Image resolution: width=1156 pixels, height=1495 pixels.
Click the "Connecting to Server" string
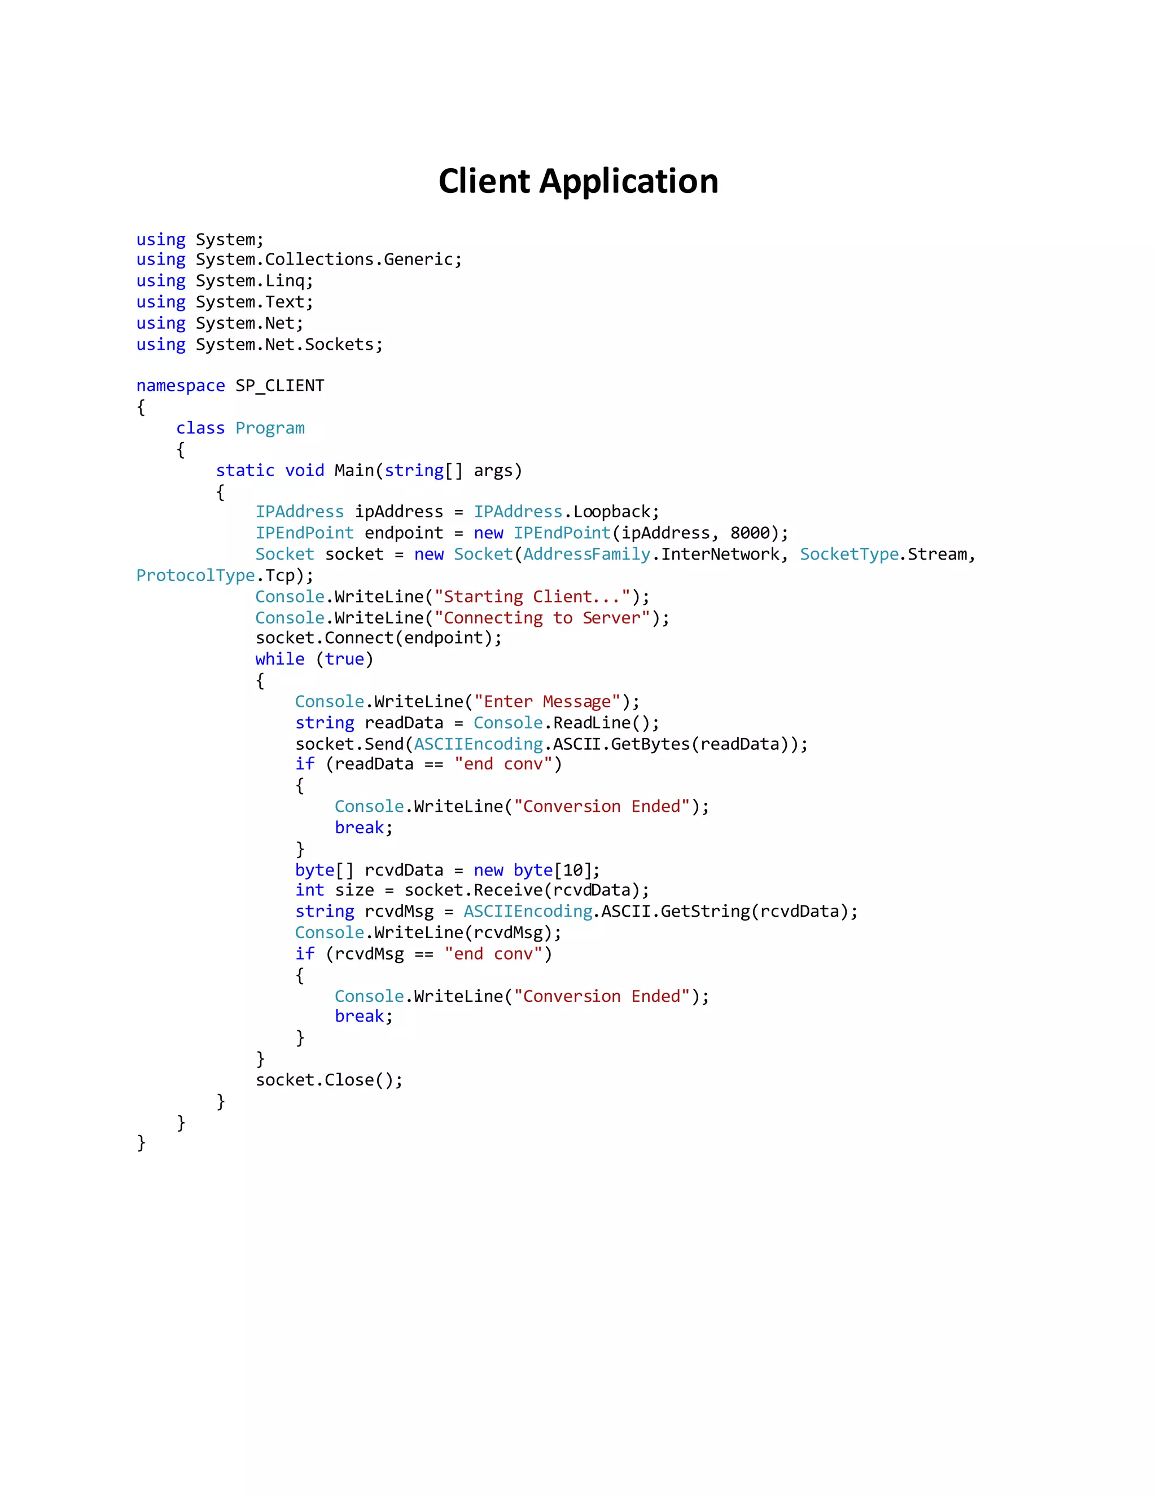coord(542,618)
